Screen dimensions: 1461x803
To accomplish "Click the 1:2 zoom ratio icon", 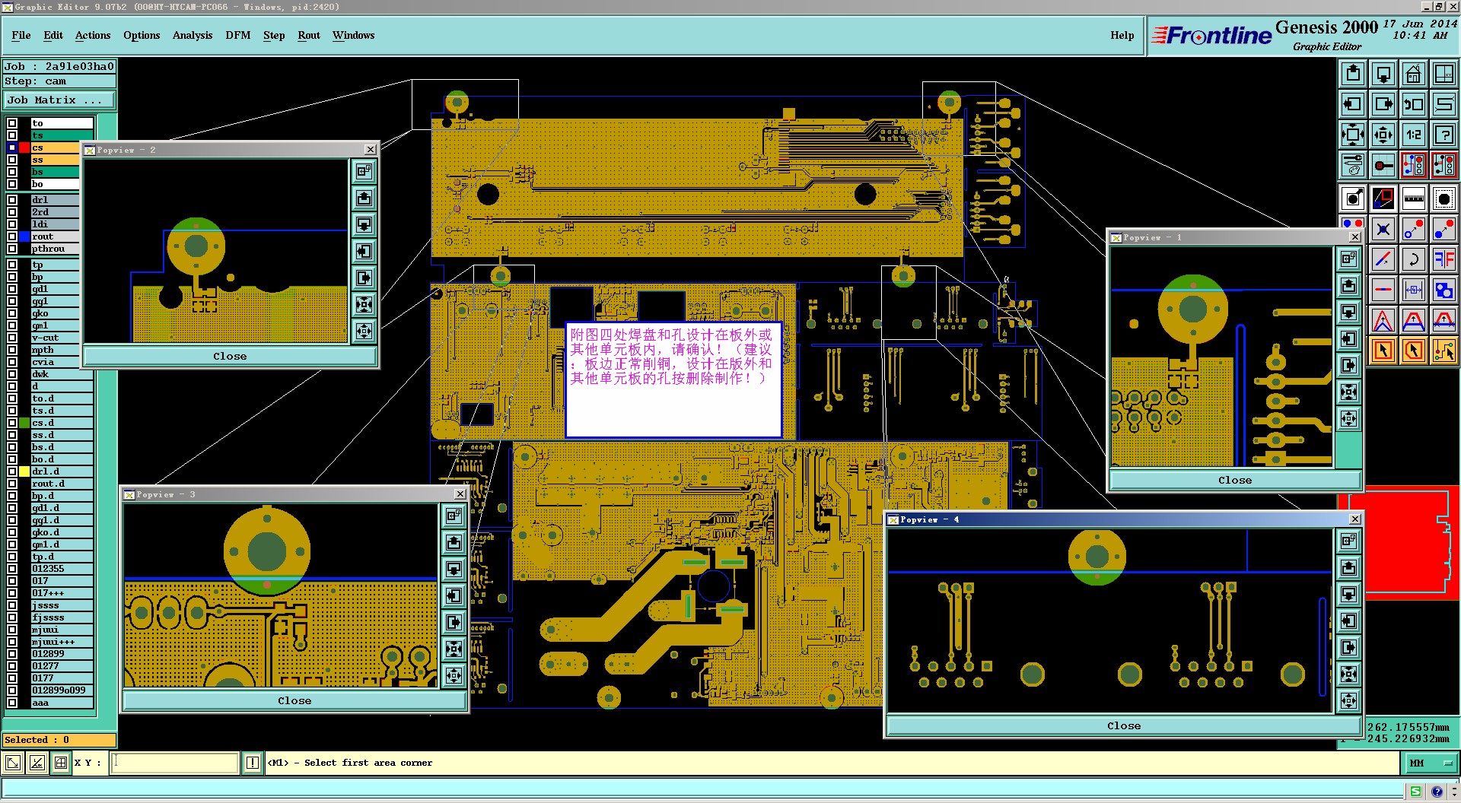I will [x=1414, y=135].
